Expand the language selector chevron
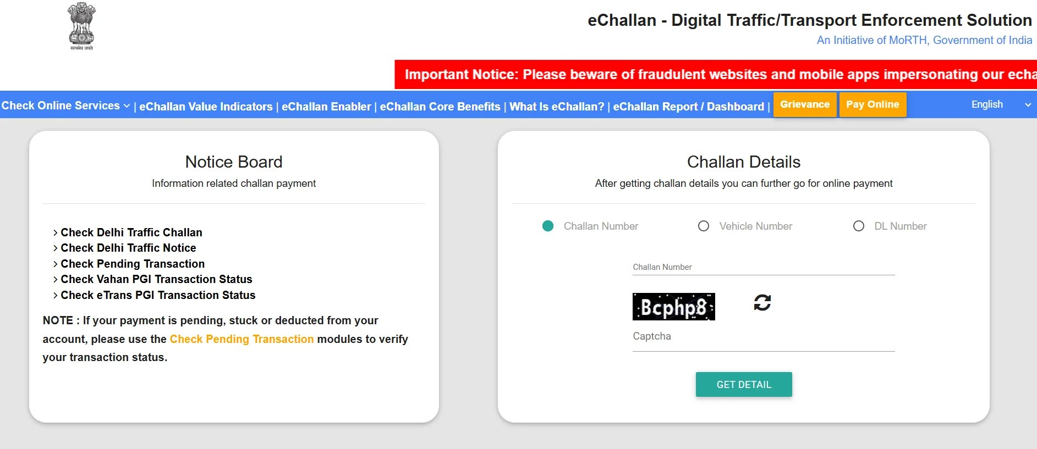 1028,104
